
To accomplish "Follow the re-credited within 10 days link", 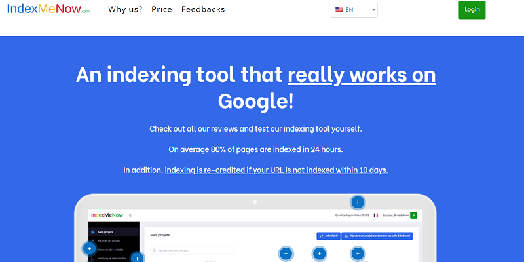I will click(x=276, y=170).
